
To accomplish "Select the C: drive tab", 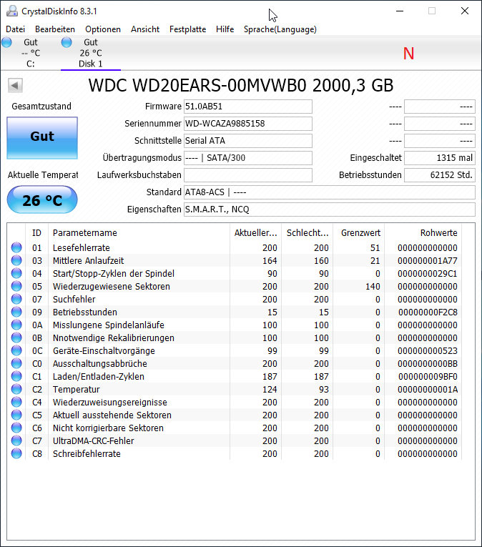I will [31, 53].
